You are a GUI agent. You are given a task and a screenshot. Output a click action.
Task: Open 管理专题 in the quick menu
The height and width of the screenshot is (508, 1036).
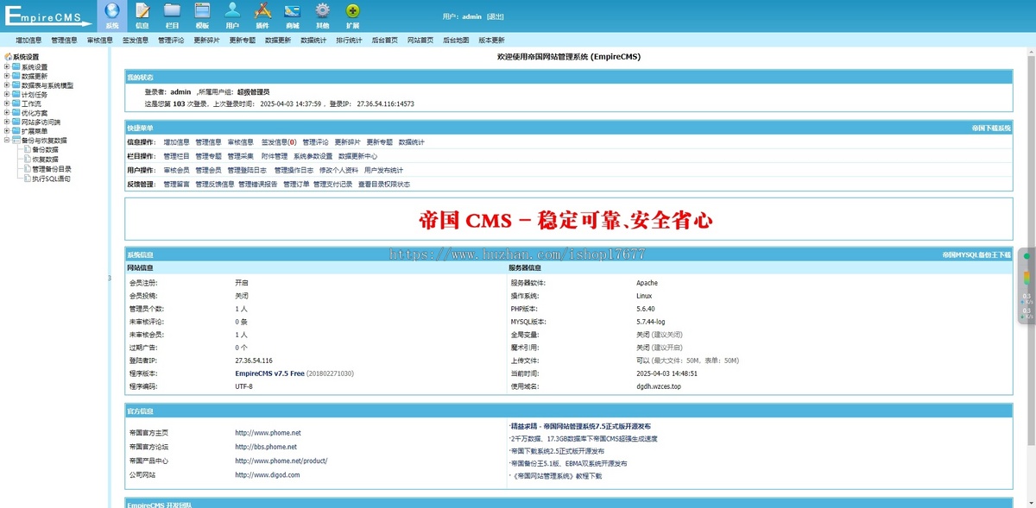coord(208,156)
